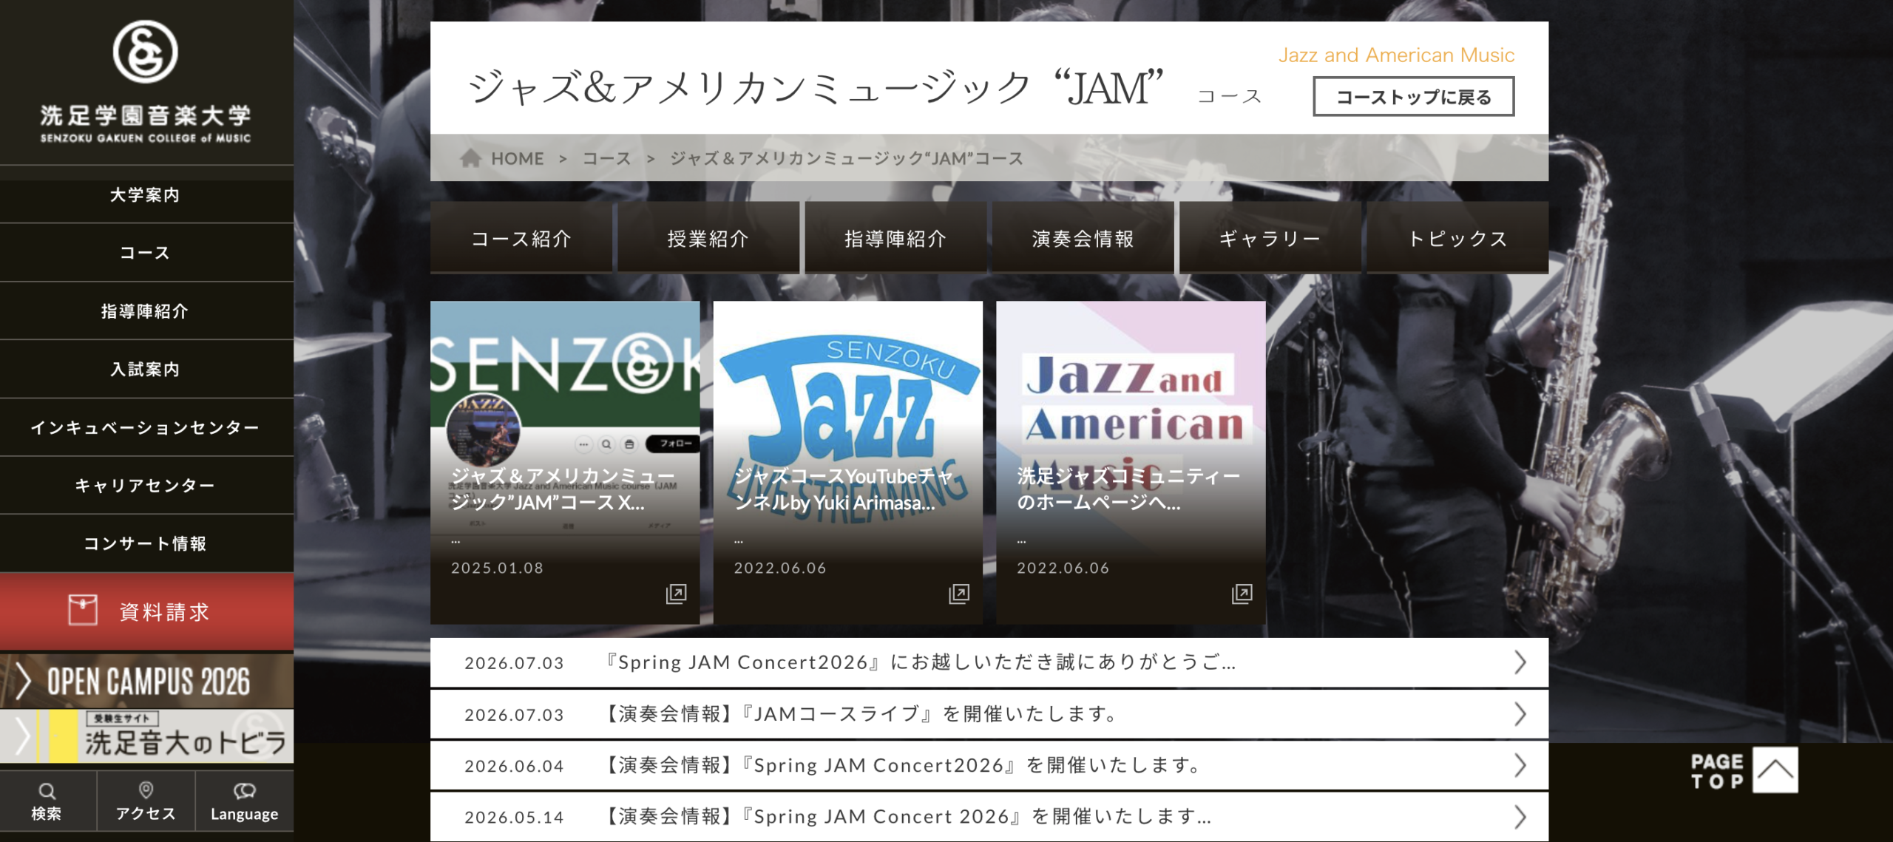
Task: Open the Jazz and American Music community card
Action: [x=1131, y=462]
